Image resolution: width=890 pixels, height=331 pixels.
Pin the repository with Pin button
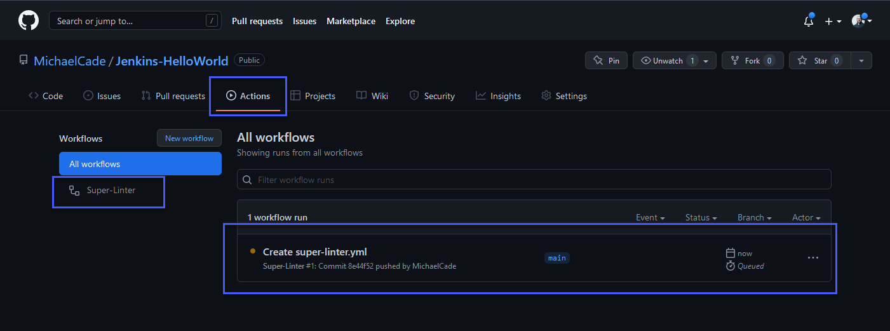(x=606, y=60)
